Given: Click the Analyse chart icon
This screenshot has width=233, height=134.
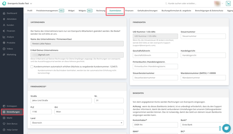Looking at the screenshot, I should pyautogui.click(x=4, y=37).
